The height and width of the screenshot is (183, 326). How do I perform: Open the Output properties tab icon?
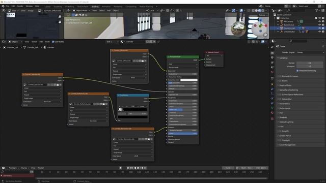(x=272, y=57)
